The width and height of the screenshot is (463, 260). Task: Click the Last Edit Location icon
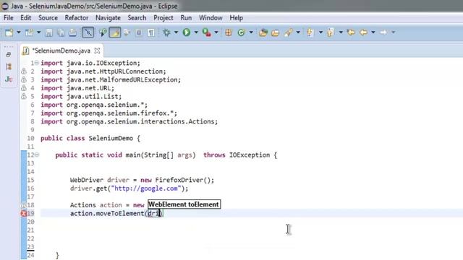[351, 32]
